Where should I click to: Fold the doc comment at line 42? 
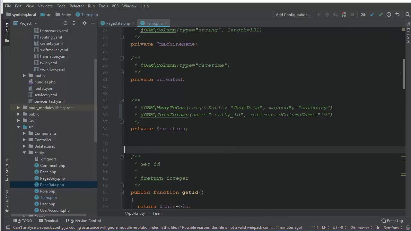click(122, 157)
